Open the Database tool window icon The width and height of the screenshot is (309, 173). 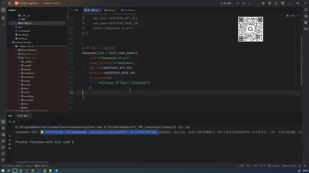pos(306,23)
